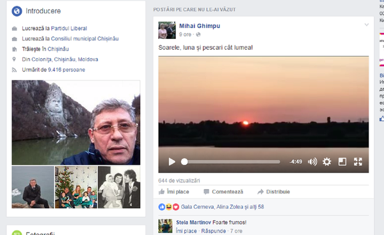The height and width of the screenshot is (235, 384).
Task: Open the photo of man sitting by water
Action: coord(33,187)
